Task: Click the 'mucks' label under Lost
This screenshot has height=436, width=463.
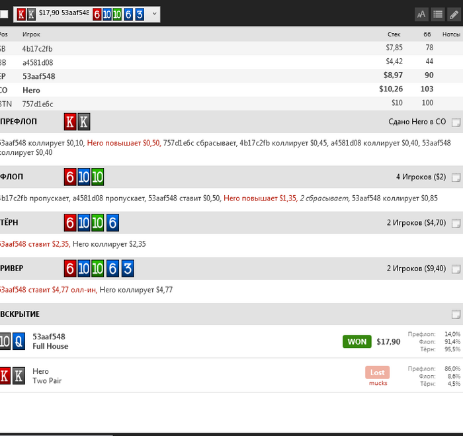Action: (x=378, y=383)
